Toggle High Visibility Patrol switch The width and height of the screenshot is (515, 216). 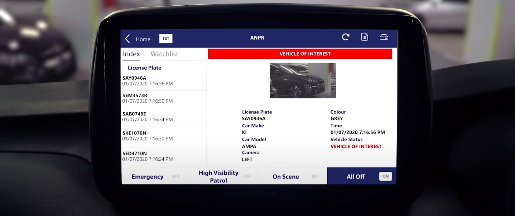247,176
